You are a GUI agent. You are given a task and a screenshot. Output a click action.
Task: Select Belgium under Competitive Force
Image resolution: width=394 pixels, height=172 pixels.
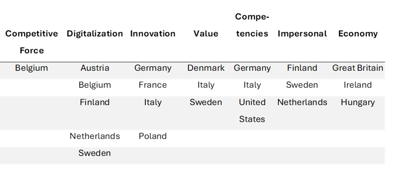pos(32,68)
